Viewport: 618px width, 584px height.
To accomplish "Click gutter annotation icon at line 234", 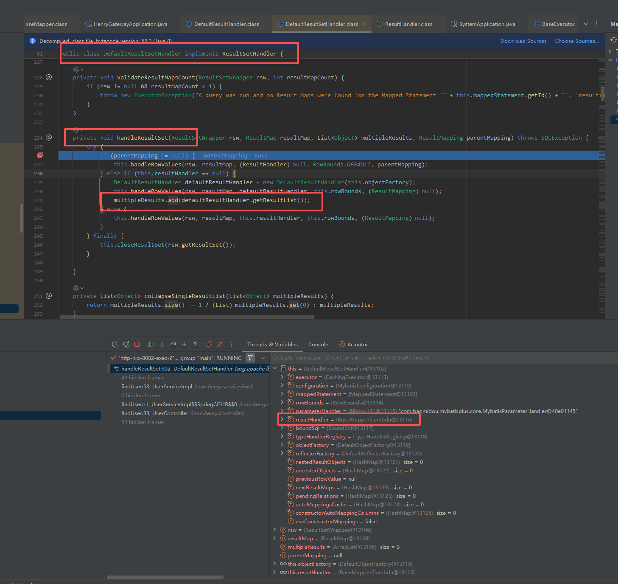I will click(x=49, y=138).
